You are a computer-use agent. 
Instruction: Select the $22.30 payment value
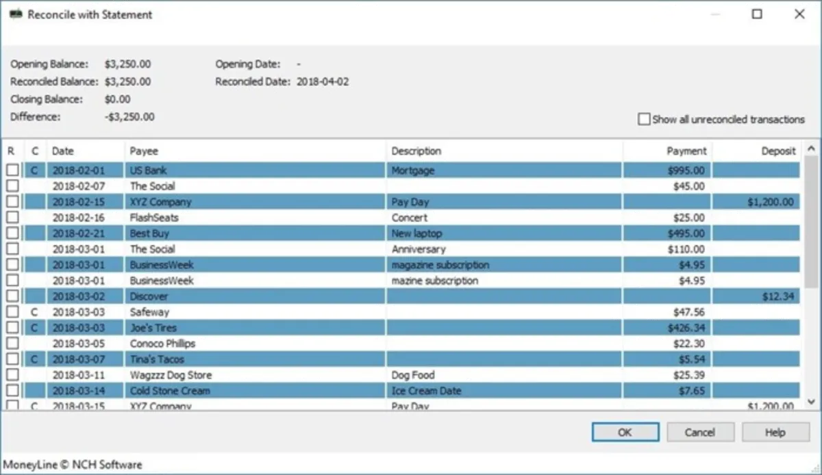click(x=688, y=344)
